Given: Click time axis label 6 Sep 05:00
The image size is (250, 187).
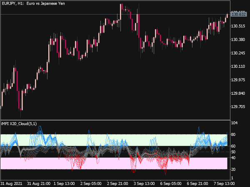Looking at the screenshot, I should pyautogui.click(x=171, y=184).
